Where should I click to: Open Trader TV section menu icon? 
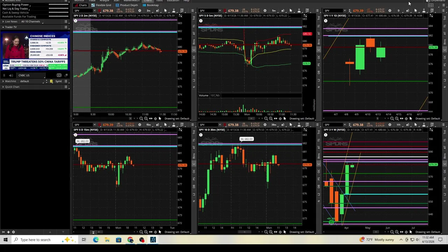(x=66, y=27)
